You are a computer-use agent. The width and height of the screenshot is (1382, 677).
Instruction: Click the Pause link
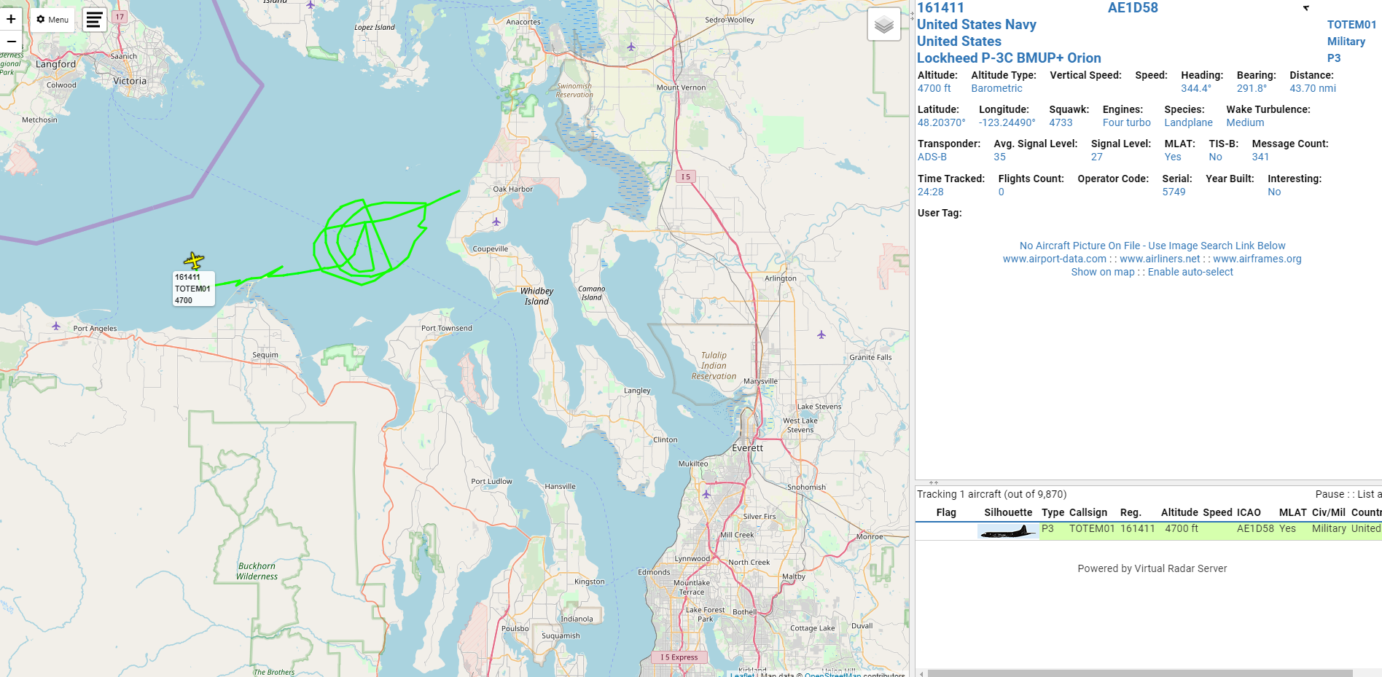[x=1330, y=494]
